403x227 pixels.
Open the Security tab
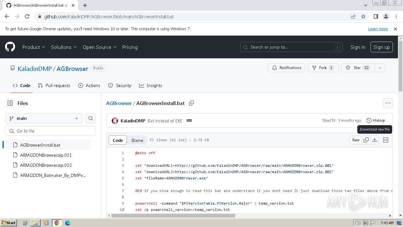click(x=120, y=85)
